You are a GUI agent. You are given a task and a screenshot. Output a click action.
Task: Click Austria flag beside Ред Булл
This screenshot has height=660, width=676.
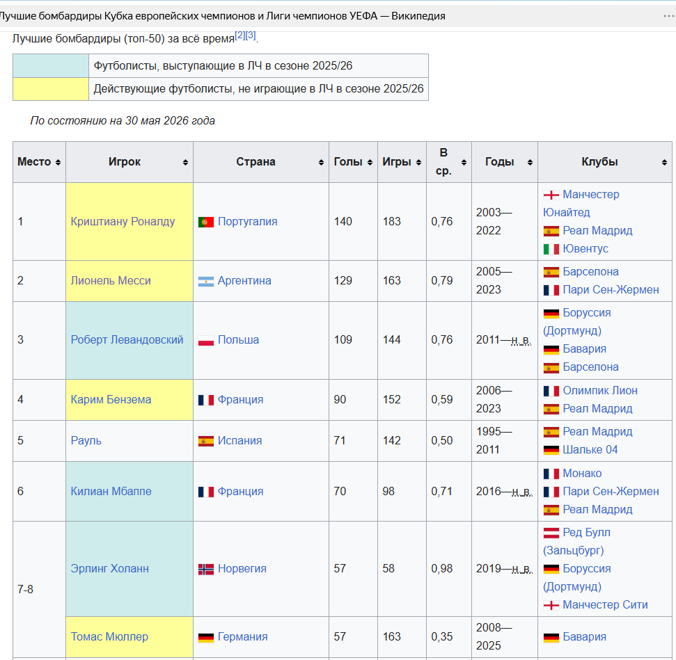tap(551, 533)
